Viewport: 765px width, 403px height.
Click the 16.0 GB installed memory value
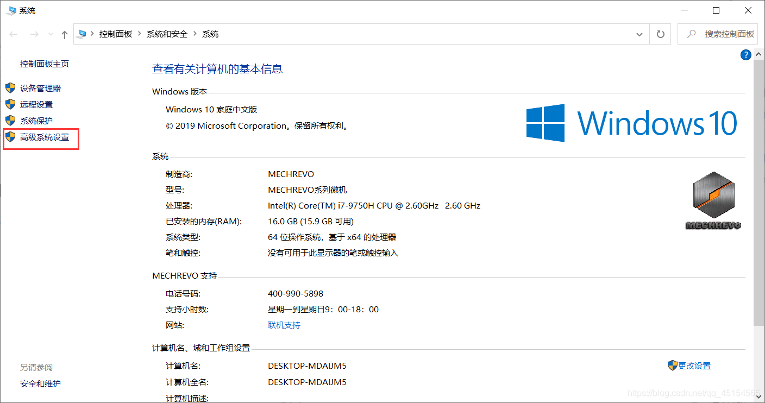click(x=311, y=221)
